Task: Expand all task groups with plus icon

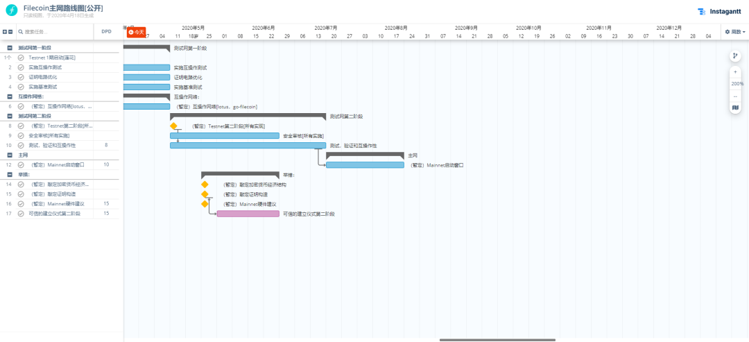Action: pyautogui.click(x=5, y=32)
